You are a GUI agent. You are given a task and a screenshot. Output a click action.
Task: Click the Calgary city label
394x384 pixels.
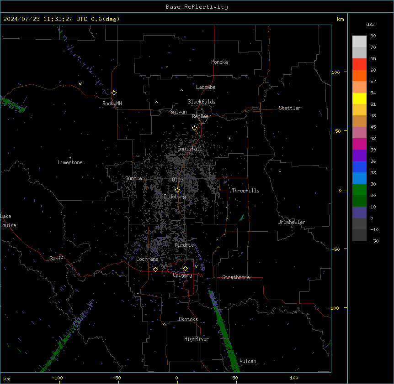pos(183,275)
